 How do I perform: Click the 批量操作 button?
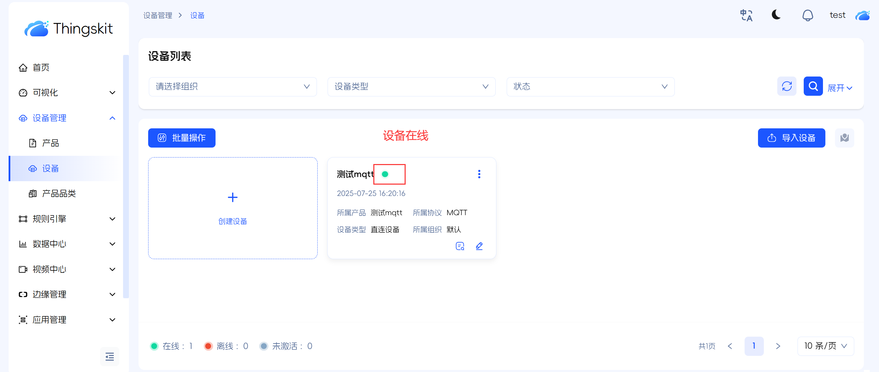(182, 138)
